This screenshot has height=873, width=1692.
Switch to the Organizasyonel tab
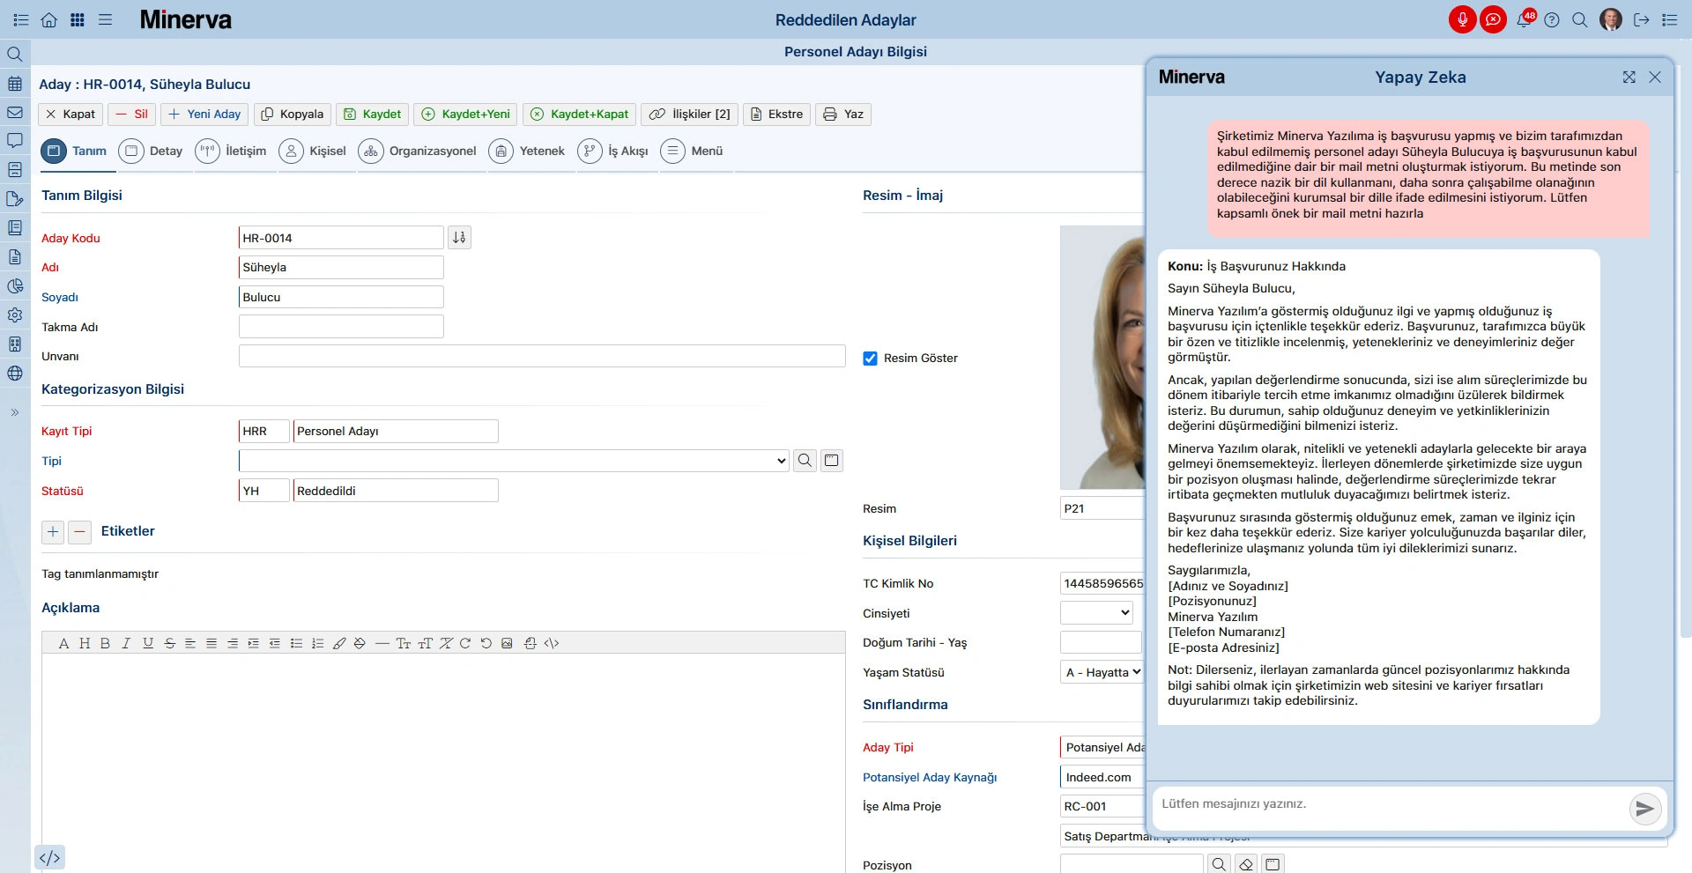(418, 152)
